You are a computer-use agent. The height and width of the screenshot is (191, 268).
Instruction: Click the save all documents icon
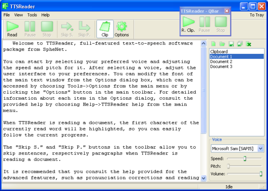click(x=240, y=44)
